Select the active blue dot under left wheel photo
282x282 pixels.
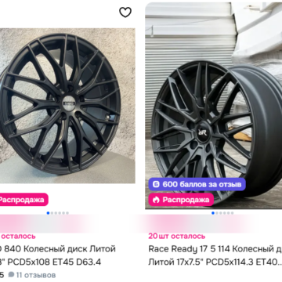coord(48,213)
